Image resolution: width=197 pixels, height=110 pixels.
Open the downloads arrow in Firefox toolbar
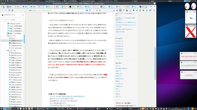(114, 10)
